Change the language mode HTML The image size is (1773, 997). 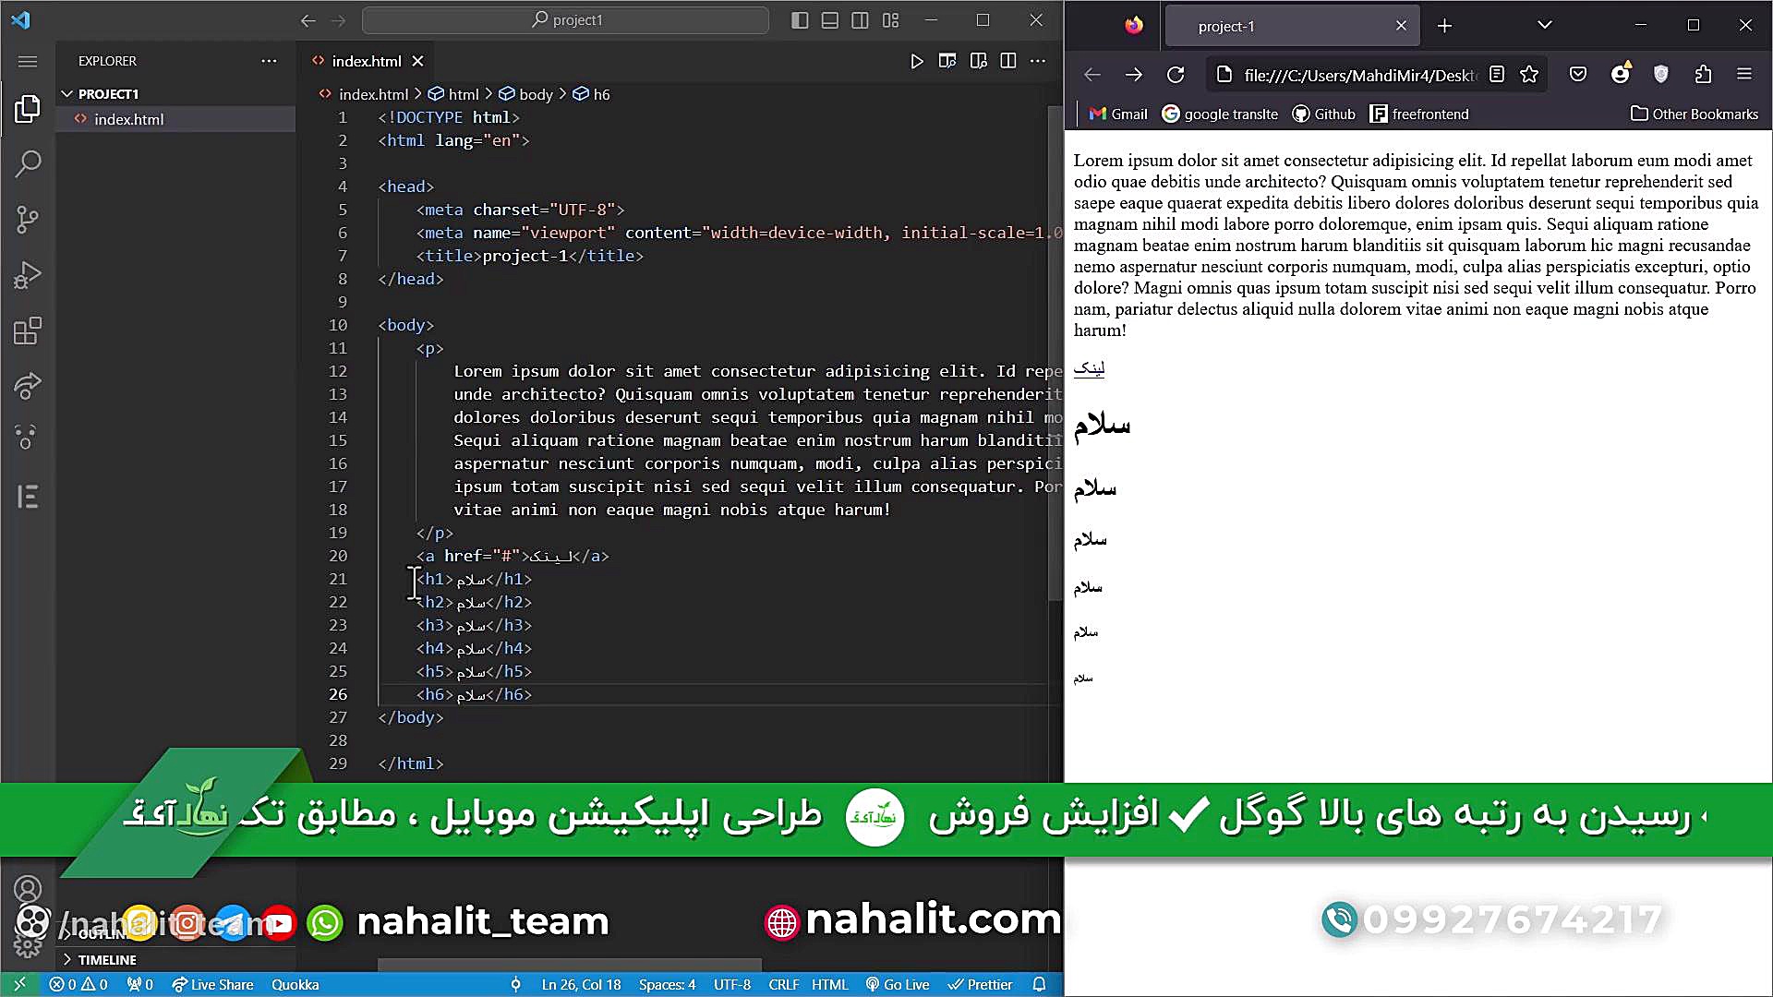[829, 985]
